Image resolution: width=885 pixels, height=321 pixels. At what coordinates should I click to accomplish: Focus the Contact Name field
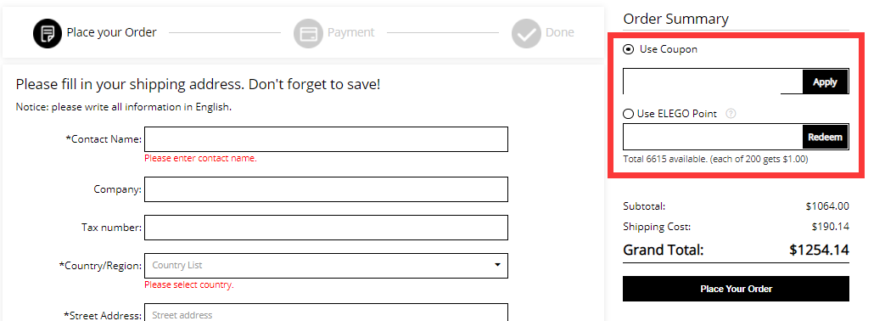[326, 139]
